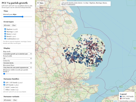Click the Filters button on the map
The height and width of the screenshot is (102, 136).
42,3
